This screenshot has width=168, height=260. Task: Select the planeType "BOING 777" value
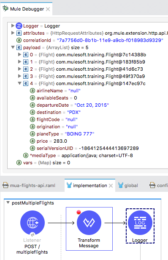click(79, 134)
